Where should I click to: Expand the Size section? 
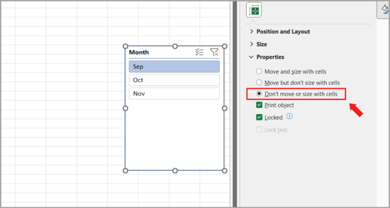258,44
